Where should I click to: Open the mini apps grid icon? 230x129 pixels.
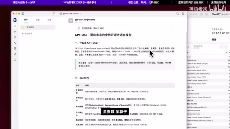click(x=15, y=48)
